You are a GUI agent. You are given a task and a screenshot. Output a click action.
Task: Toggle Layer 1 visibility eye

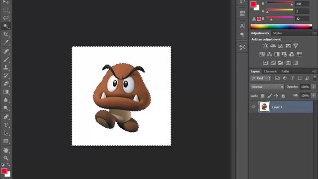point(253,106)
